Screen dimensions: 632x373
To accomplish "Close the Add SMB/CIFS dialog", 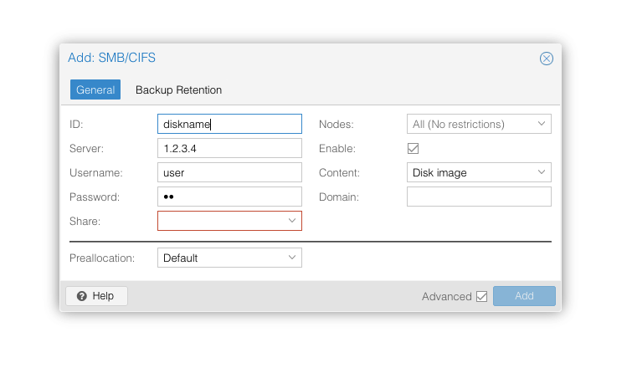I will click(546, 59).
